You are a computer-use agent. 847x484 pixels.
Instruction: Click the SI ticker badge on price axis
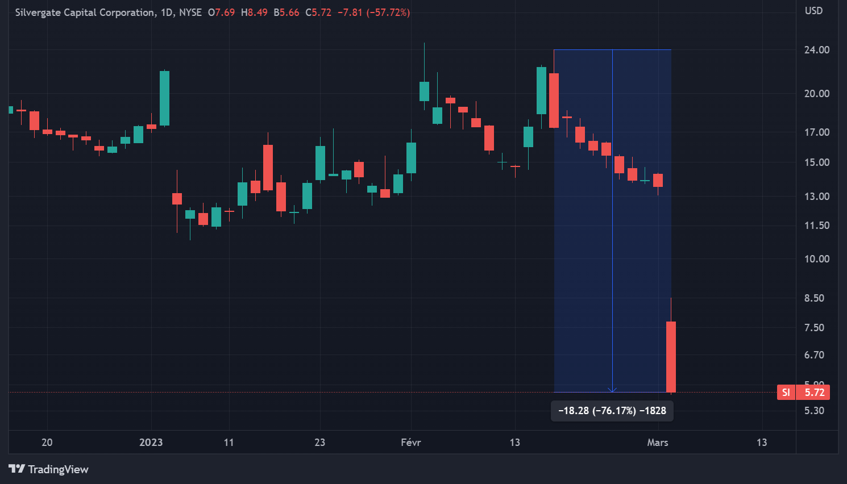click(786, 393)
